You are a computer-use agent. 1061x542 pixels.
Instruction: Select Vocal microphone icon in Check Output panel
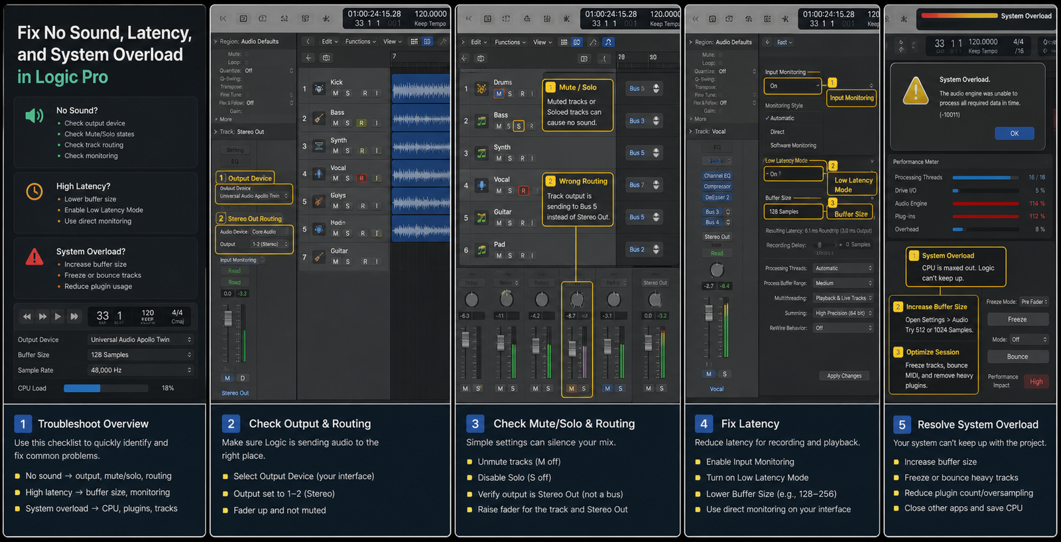coord(319,174)
